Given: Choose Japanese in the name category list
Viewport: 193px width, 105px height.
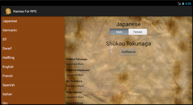Looking at the screenshot, I should tap(33, 21).
